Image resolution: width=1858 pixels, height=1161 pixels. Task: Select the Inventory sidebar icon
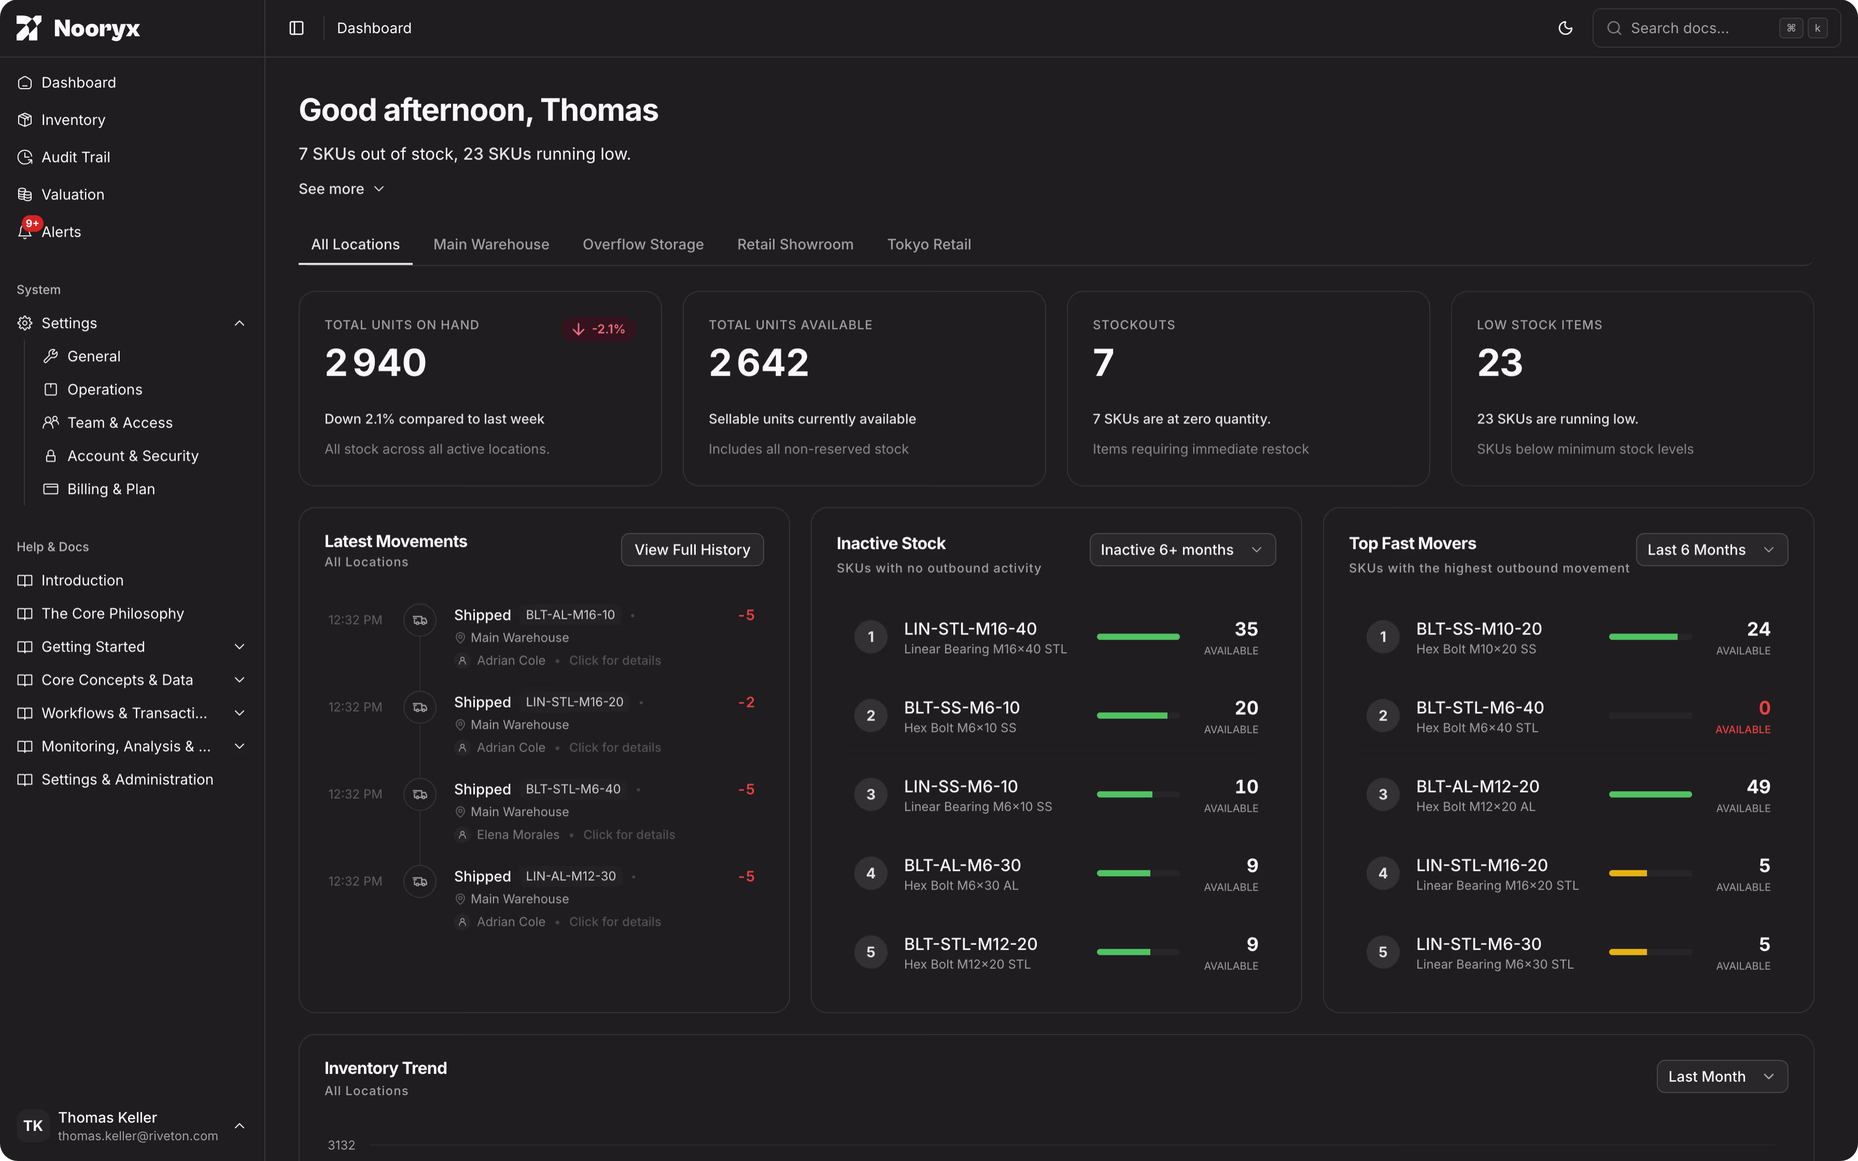click(24, 119)
